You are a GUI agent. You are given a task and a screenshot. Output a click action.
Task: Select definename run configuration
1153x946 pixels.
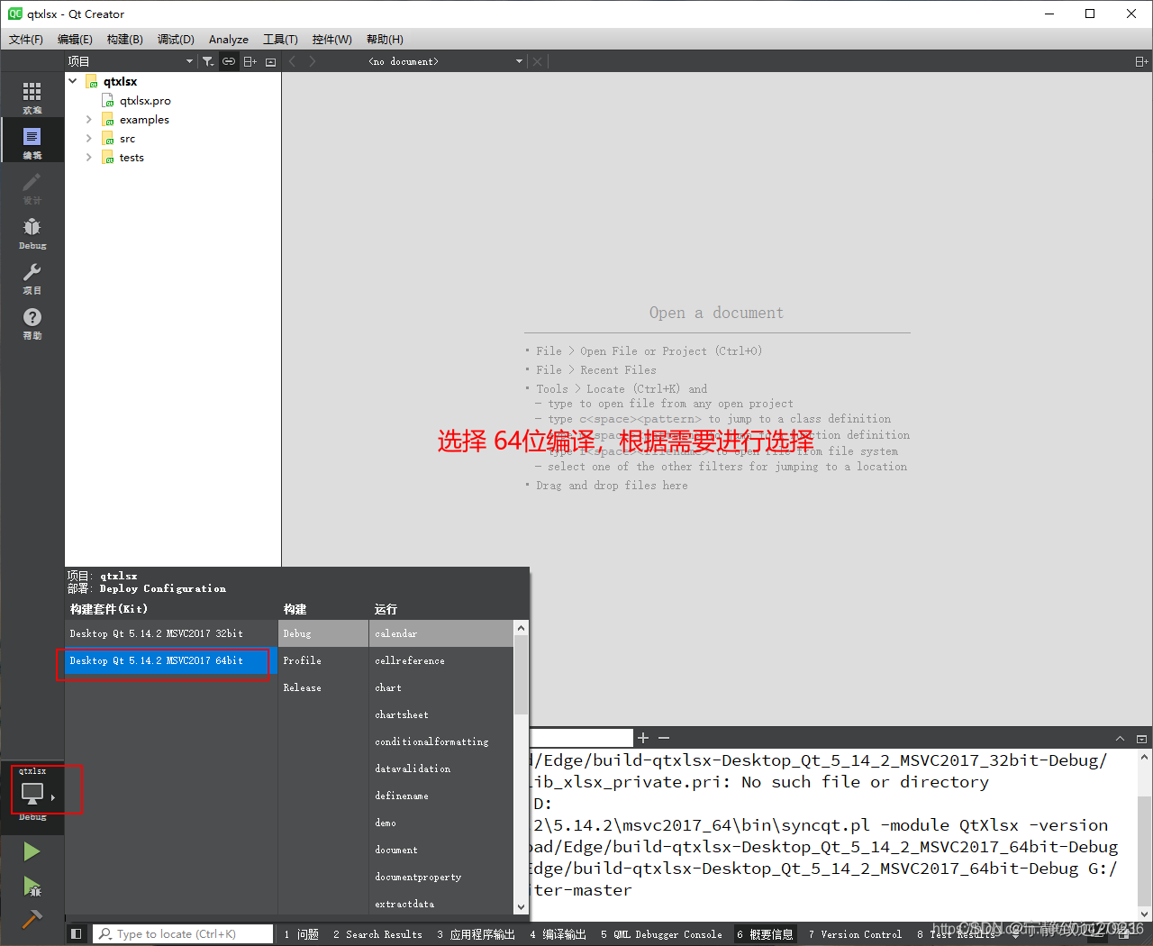point(441,796)
